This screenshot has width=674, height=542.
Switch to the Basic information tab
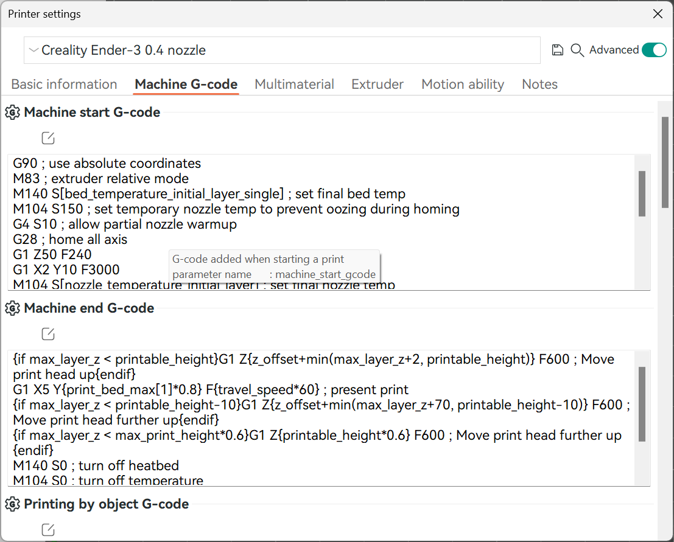pos(64,84)
